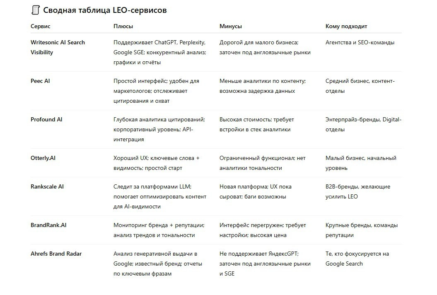Select the Peec AI row name
The image size is (437, 295).
click(x=40, y=81)
